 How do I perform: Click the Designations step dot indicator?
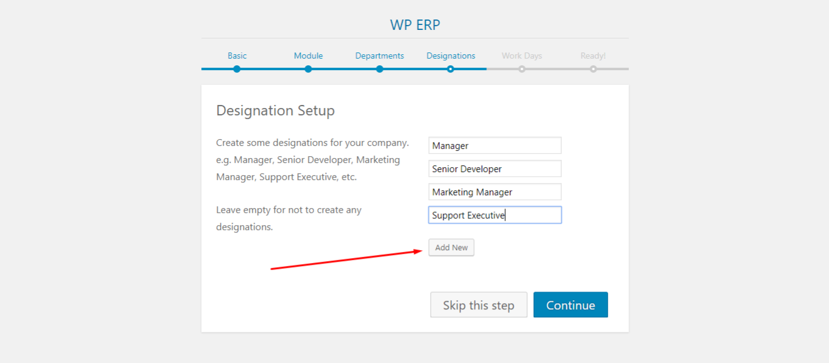450,69
